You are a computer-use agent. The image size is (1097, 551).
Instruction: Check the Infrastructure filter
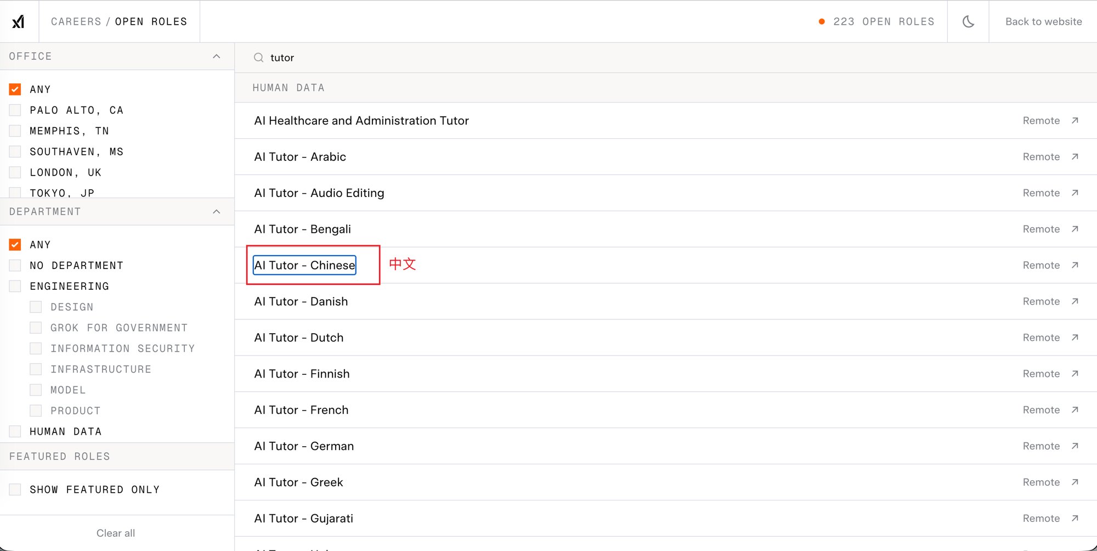36,369
